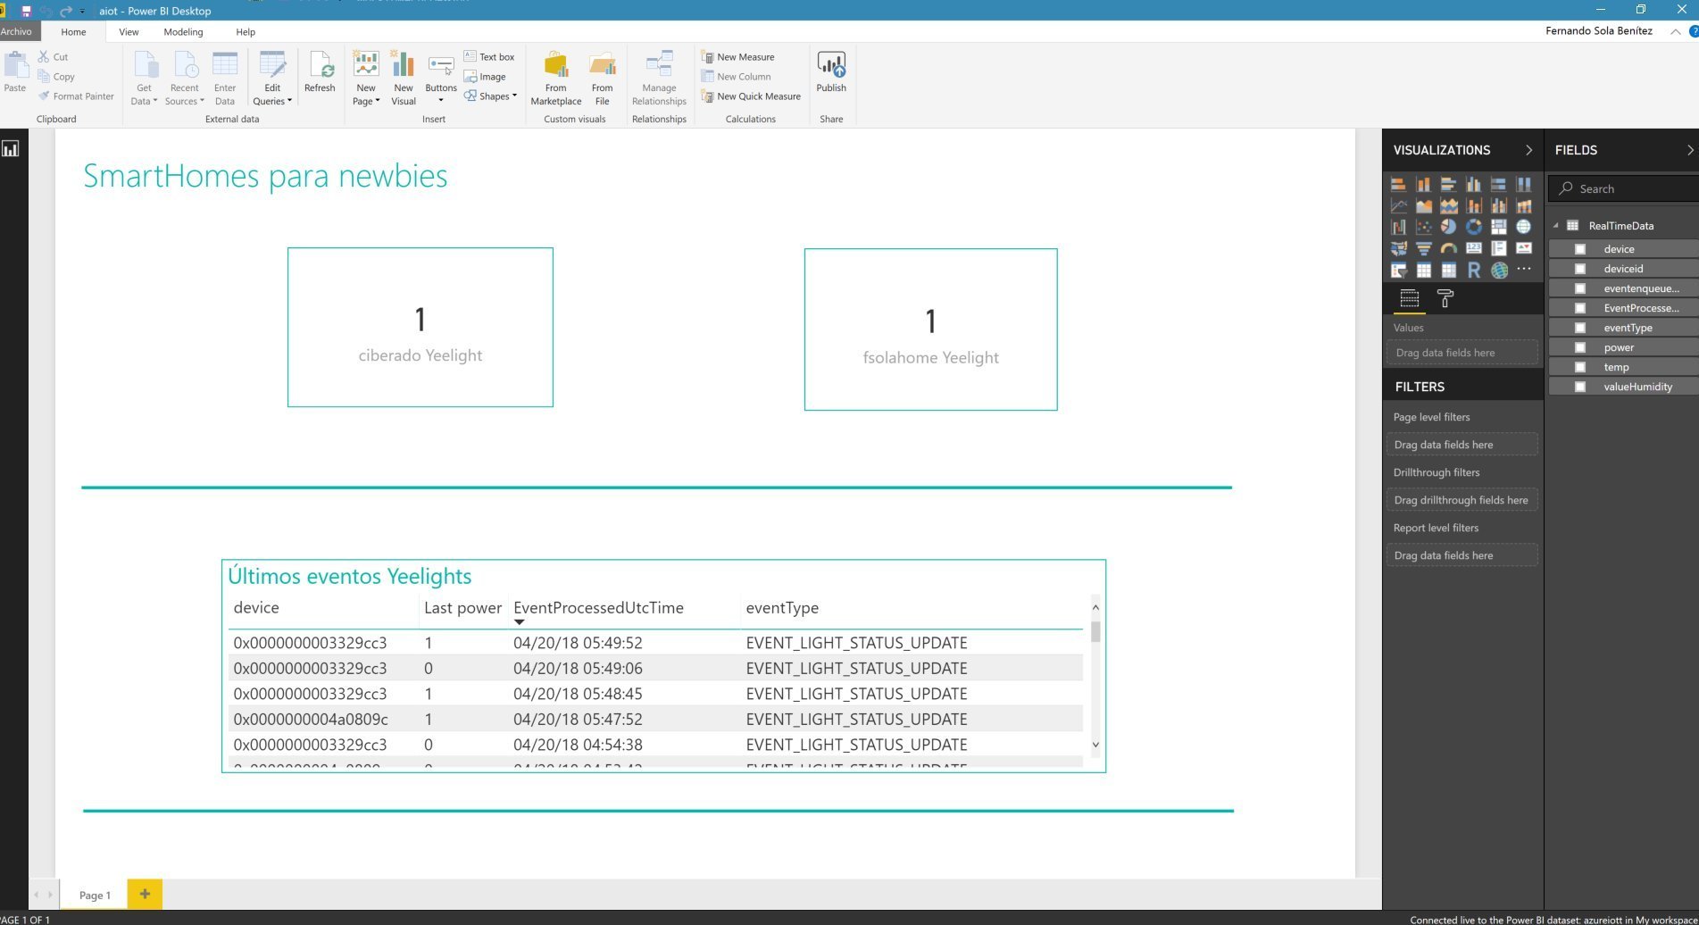This screenshot has height=925, width=1699.
Task: Choose the Scatter chart visualization icon
Action: (1423, 227)
